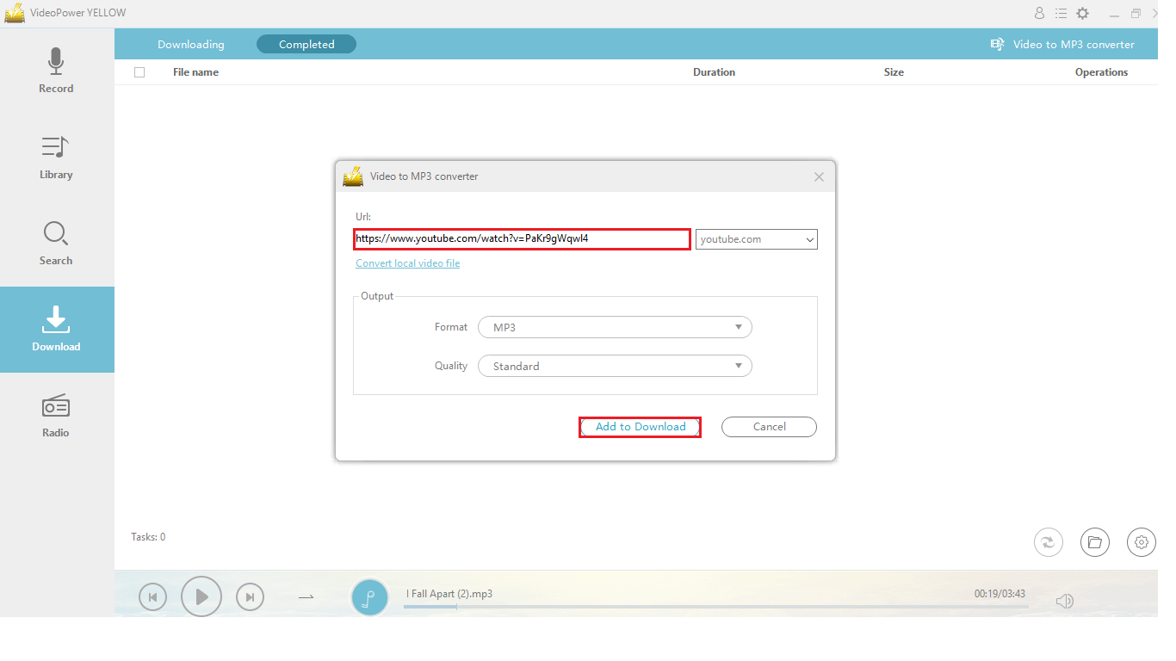This screenshot has width=1176, height=661.
Task: Click the File name column header
Action: coord(195,72)
